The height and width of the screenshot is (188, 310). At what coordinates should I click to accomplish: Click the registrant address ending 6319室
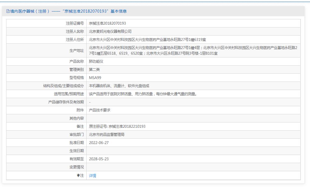147,40
